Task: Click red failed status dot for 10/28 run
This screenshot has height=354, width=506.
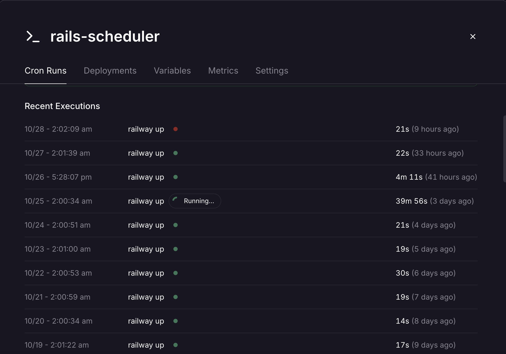Action: coord(176,129)
